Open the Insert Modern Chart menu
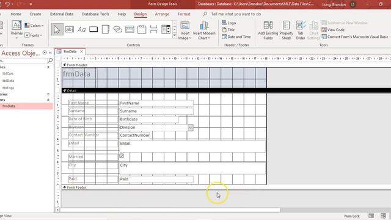391x220 pixels. (204, 31)
